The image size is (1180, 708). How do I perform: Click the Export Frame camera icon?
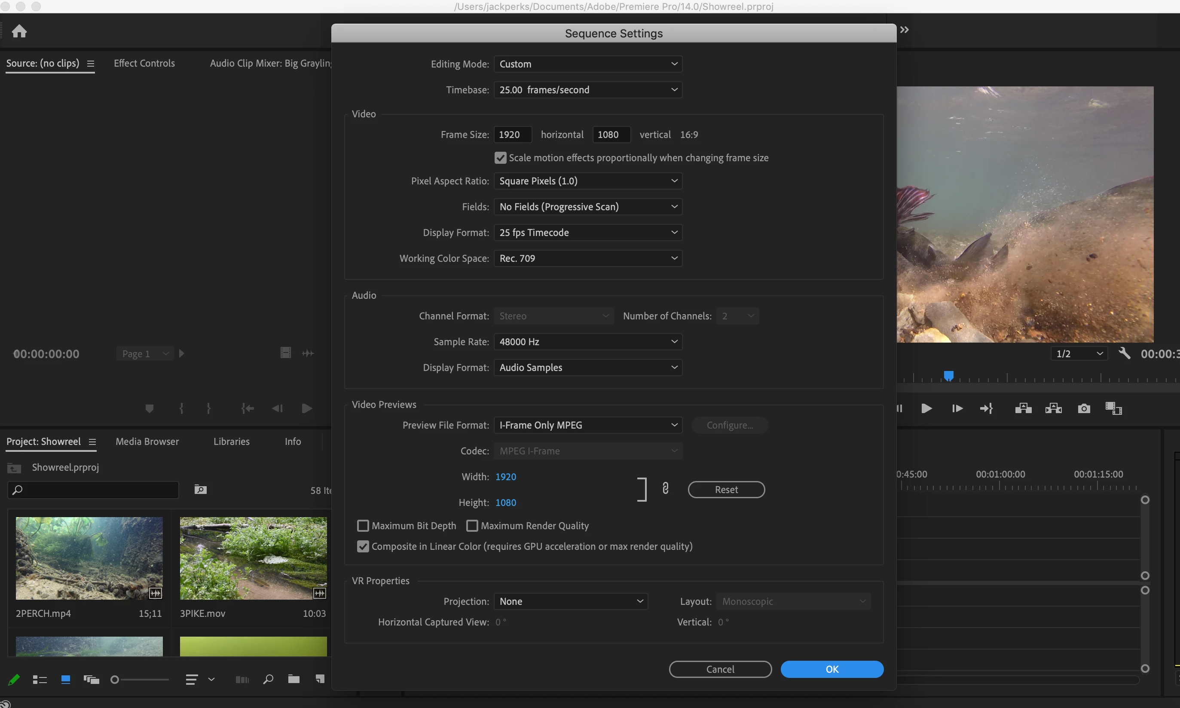pos(1084,408)
